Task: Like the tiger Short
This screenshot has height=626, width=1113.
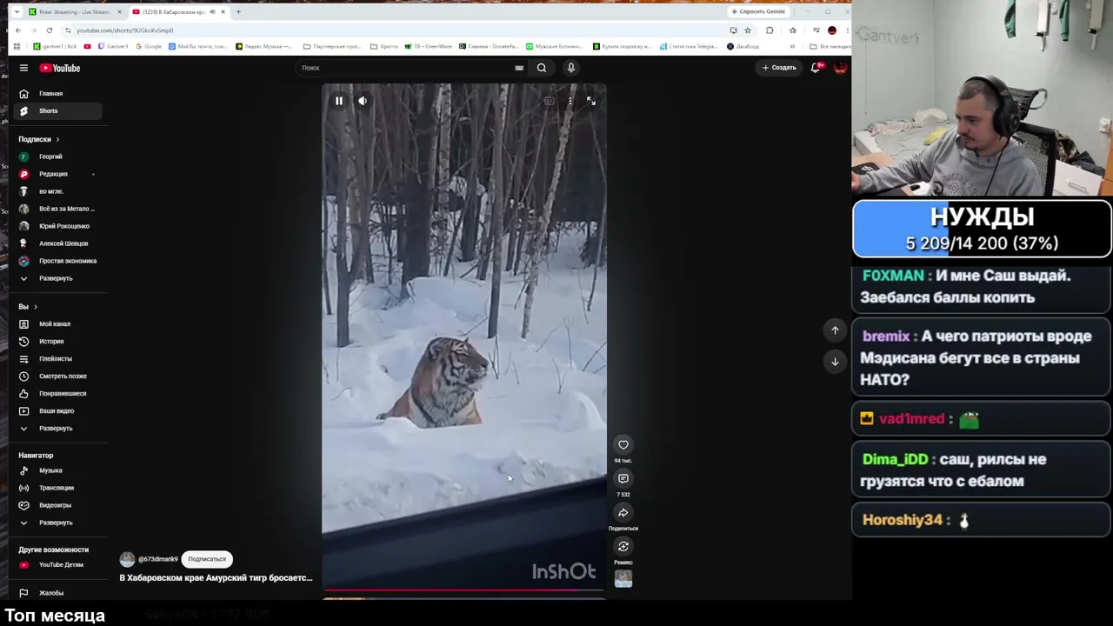Action: tap(623, 445)
